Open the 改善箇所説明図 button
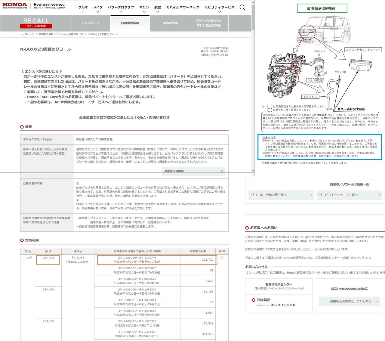This screenshot has height=341, width=385. click(193, 171)
